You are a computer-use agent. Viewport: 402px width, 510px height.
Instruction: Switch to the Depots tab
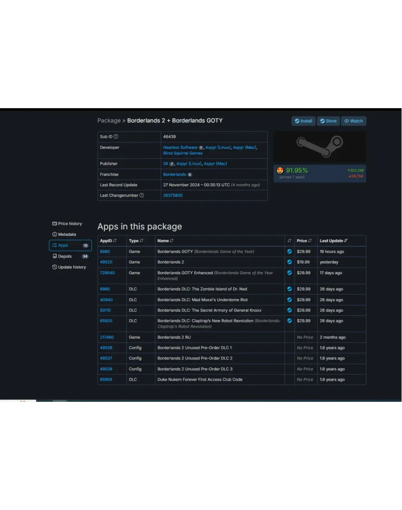[64, 257]
